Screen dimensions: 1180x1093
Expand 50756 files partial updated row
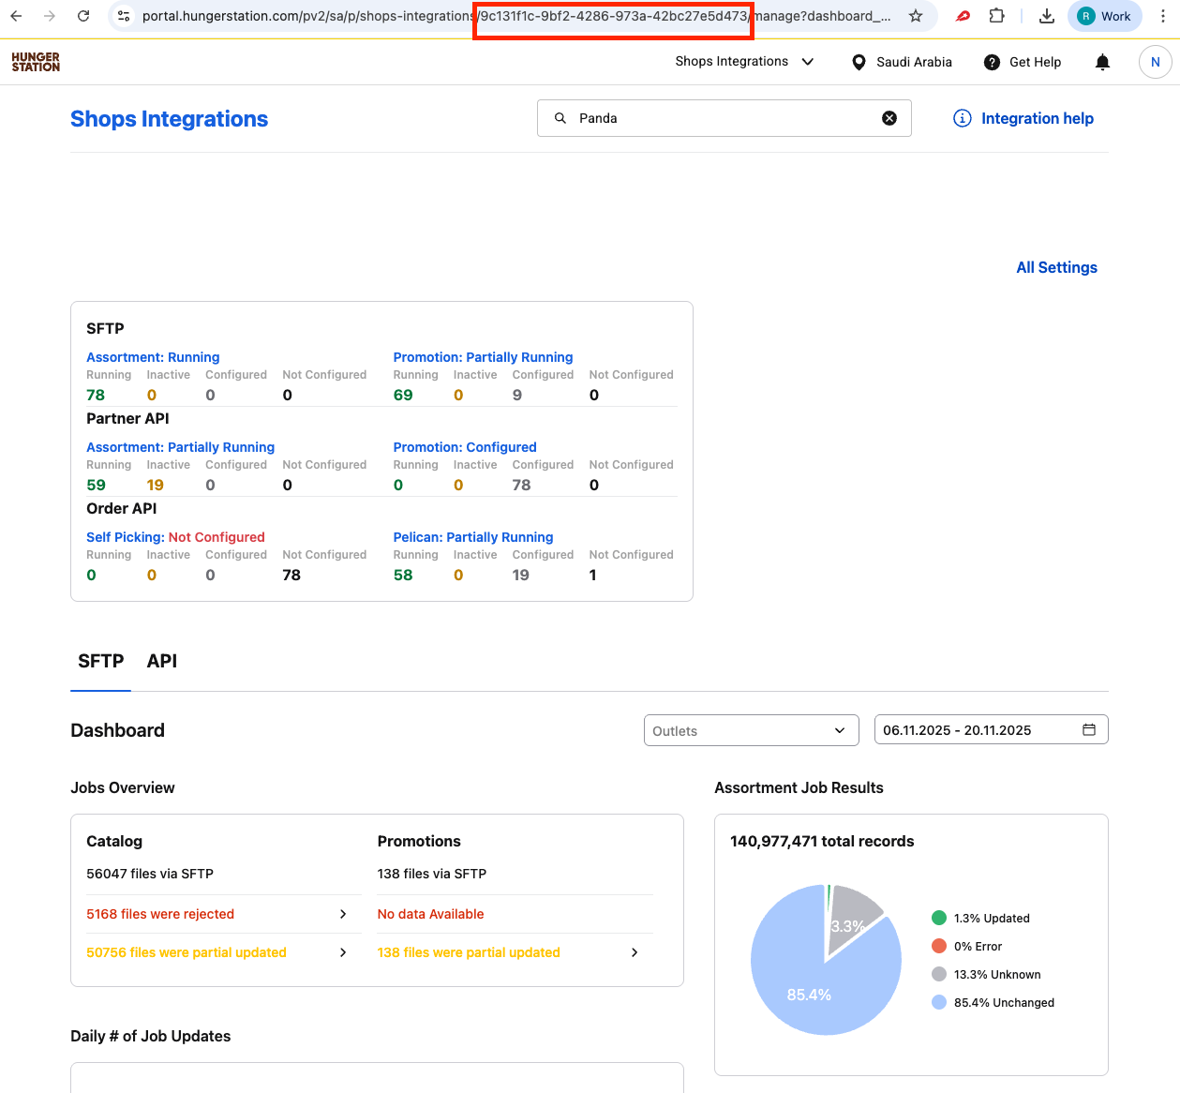tap(343, 952)
